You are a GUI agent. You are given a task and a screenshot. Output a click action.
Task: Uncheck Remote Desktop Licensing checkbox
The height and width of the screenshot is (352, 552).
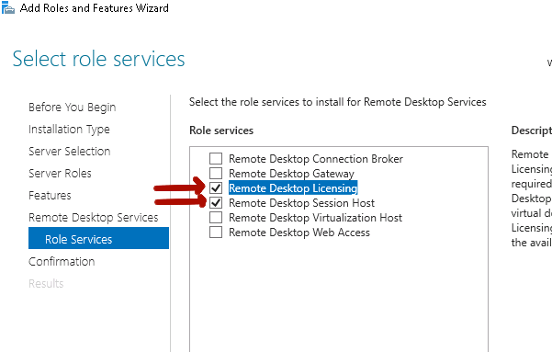[216, 188]
